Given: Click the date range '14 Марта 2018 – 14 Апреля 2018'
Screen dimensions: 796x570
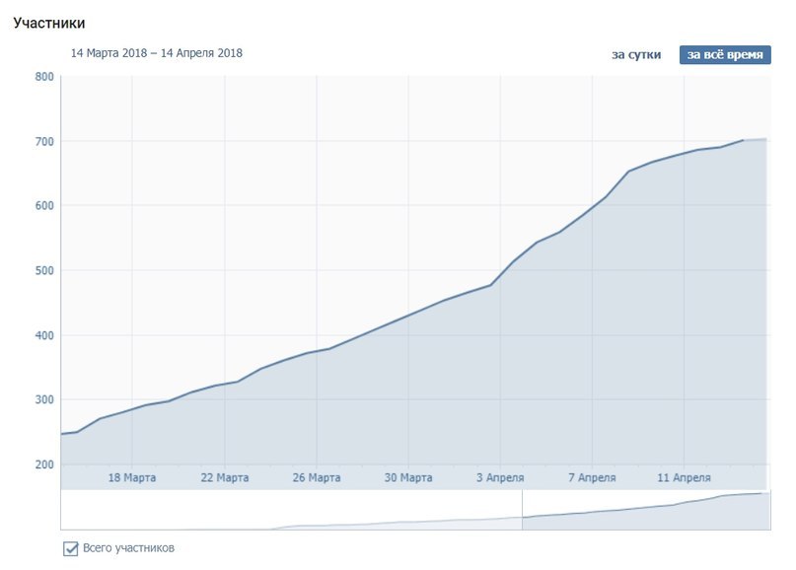Looking at the screenshot, I should [157, 53].
